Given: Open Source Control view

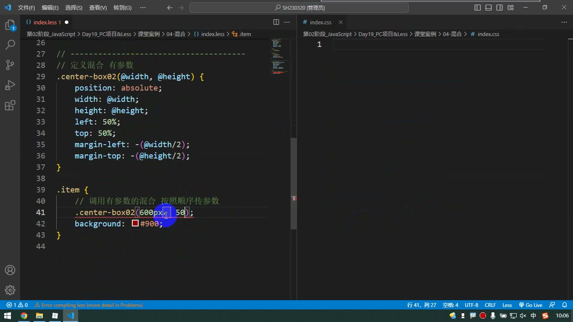Looking at the screenshot, I should [10, 65].
